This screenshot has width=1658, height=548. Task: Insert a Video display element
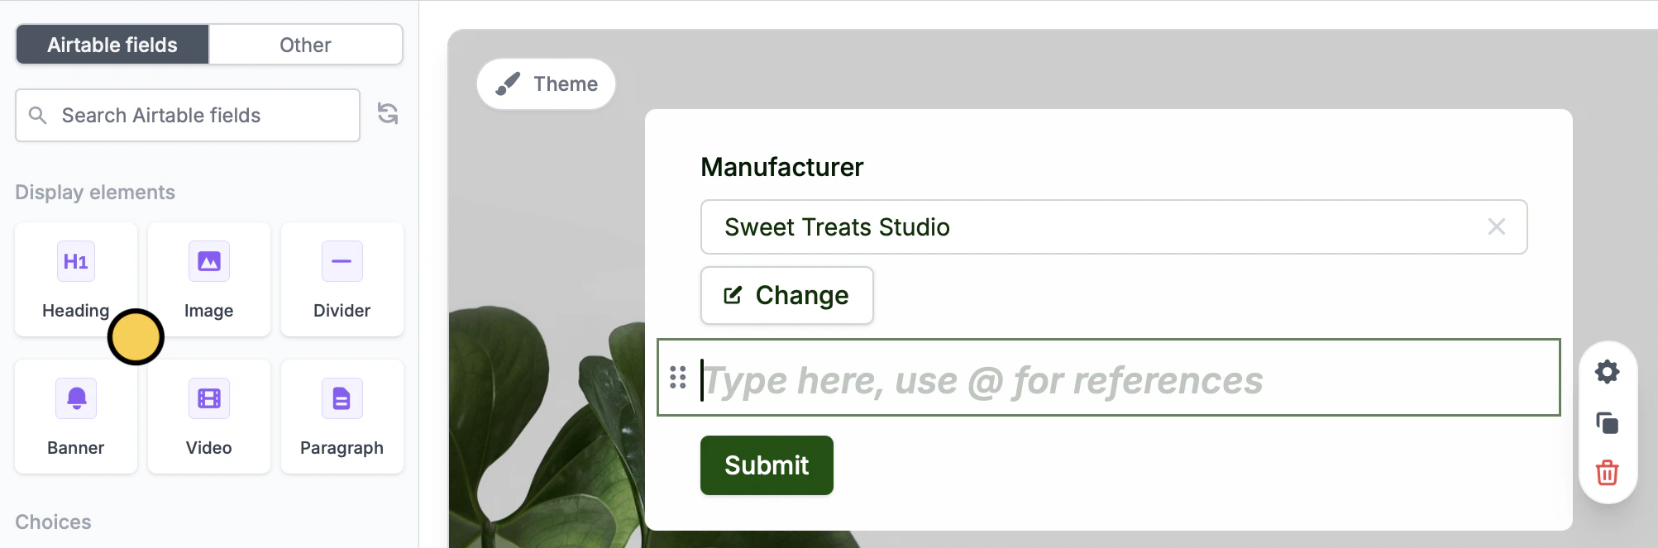[x=208, y=416]
